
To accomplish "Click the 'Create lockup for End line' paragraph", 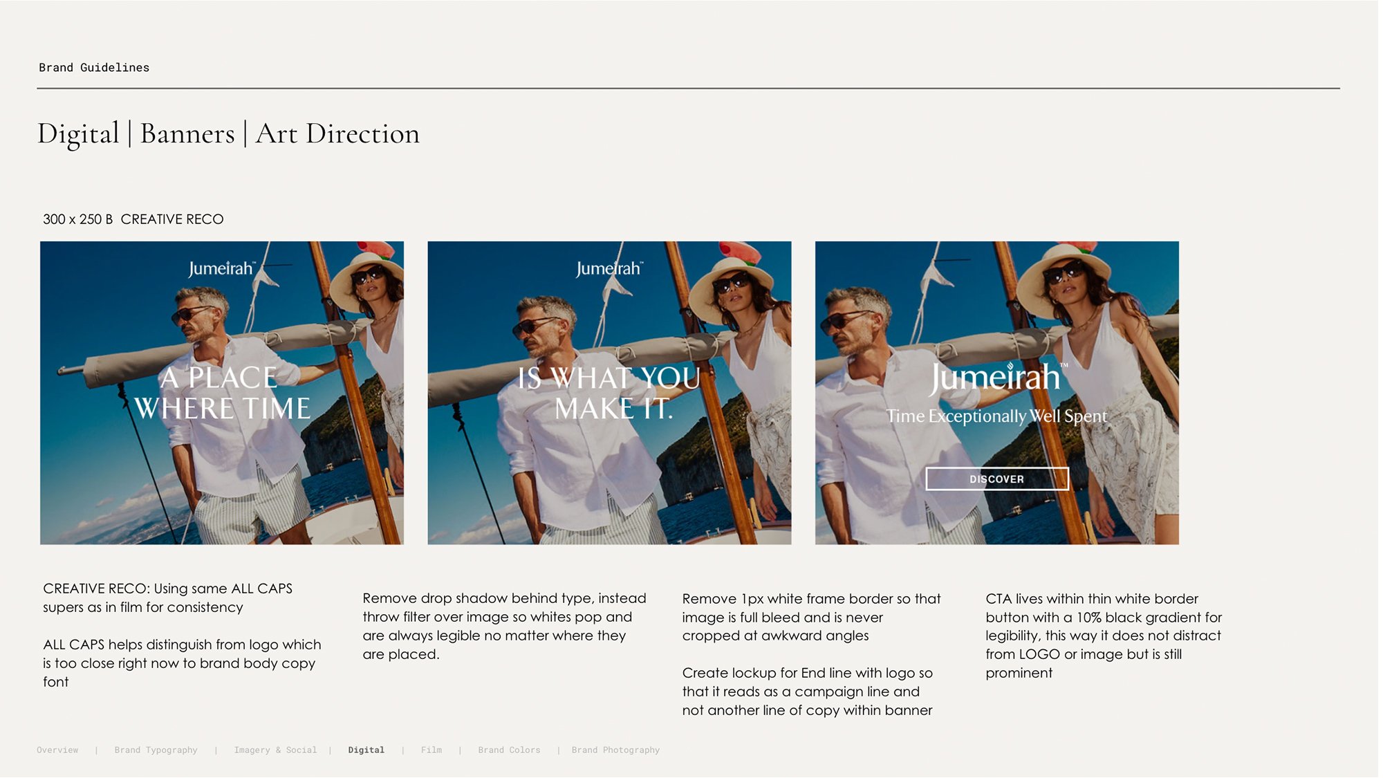I will coord(807,692).
